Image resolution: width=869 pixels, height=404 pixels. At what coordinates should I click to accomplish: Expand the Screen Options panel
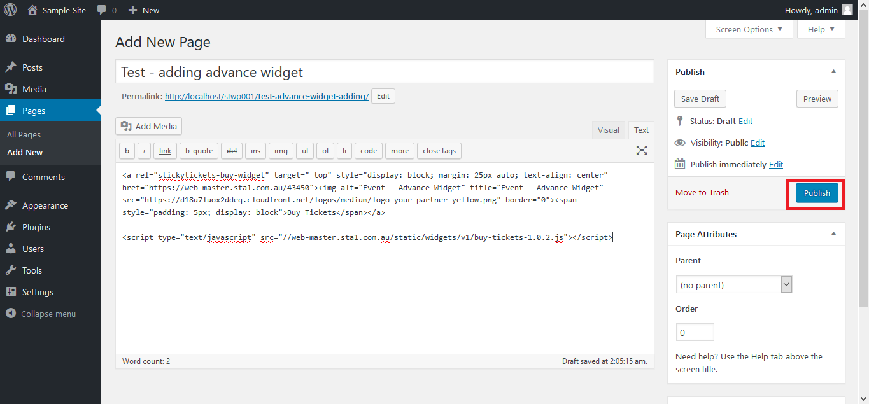click(749, 29)
